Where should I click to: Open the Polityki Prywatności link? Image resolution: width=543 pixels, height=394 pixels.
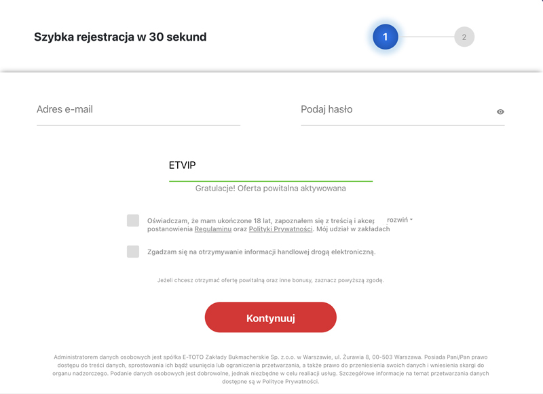point(280,229)
